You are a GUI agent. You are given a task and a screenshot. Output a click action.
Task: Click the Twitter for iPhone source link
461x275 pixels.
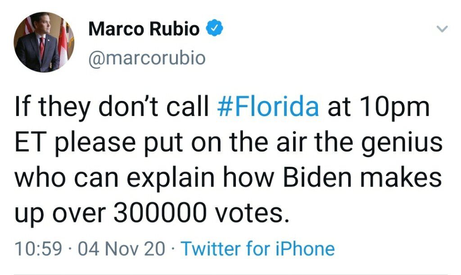coord(258,248)
